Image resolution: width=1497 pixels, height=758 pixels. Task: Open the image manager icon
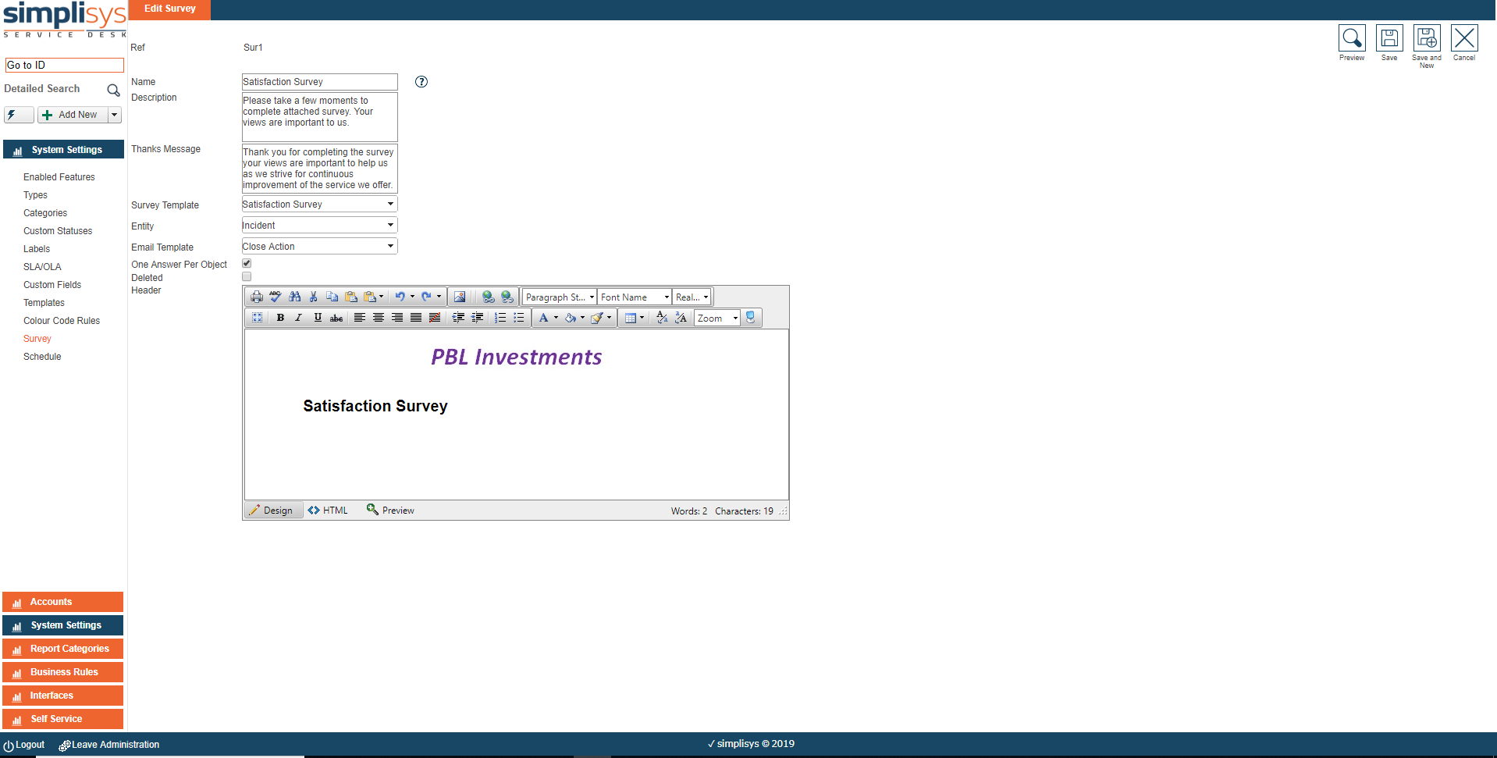coord(460,297)
